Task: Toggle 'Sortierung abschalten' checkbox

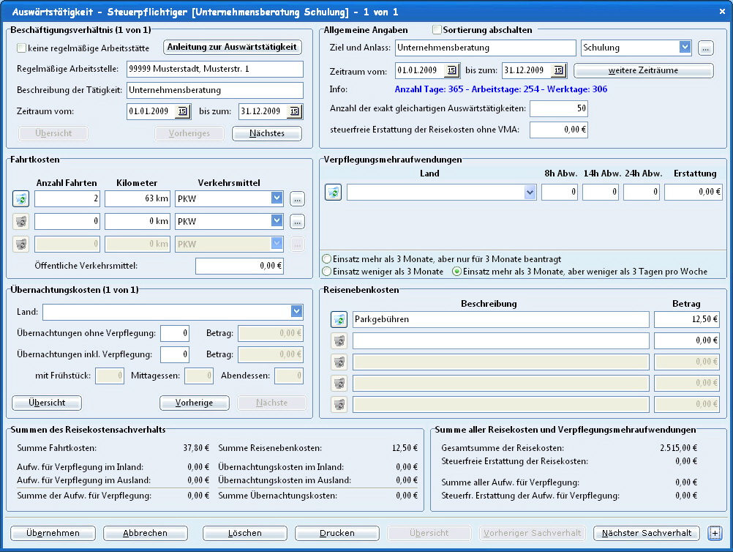Action: (x=437, y=30)
